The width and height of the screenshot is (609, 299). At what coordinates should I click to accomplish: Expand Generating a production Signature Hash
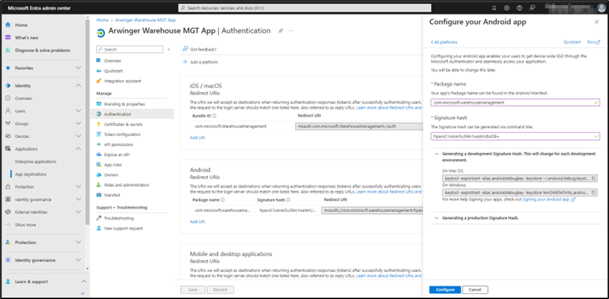(x=438, y=218)
